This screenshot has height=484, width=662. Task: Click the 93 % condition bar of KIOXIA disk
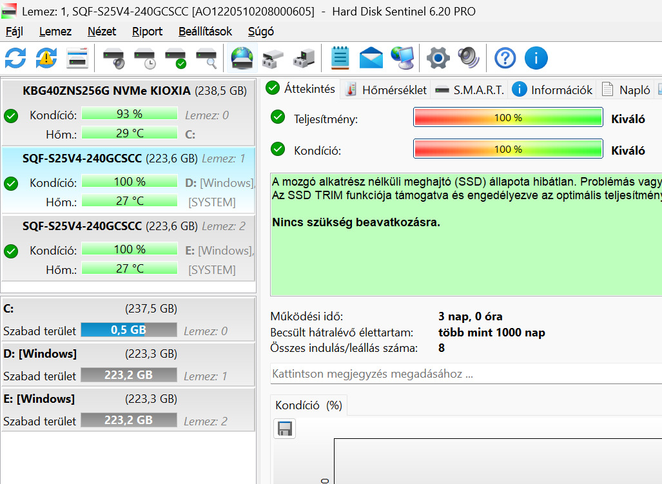(129, 113)
